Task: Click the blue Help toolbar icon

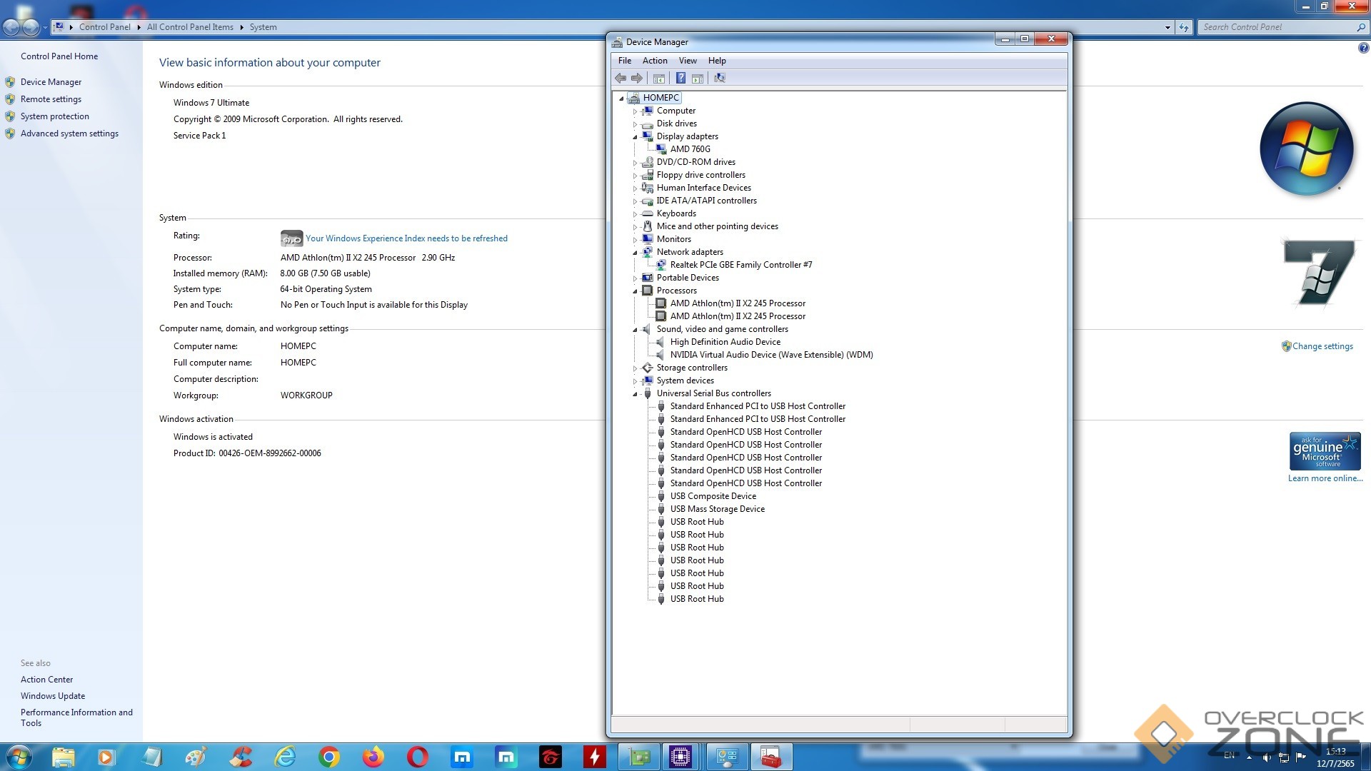Action: point(681,78)
